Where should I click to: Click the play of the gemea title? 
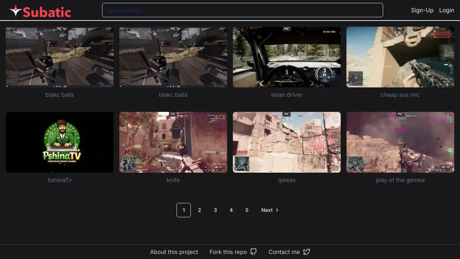point(400,180)
